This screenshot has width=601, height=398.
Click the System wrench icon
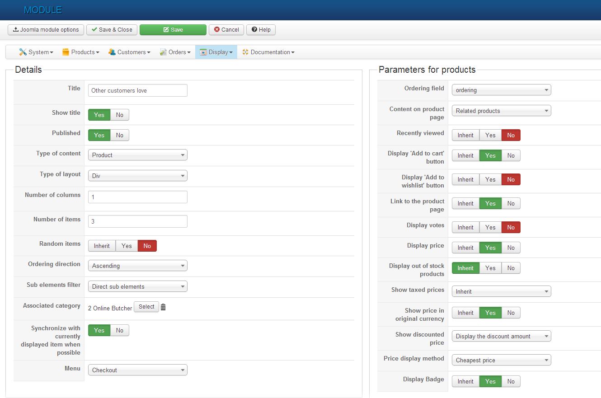23,52
